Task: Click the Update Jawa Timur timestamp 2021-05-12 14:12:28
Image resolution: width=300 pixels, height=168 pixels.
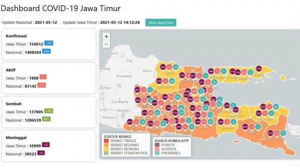Action: 120,23
